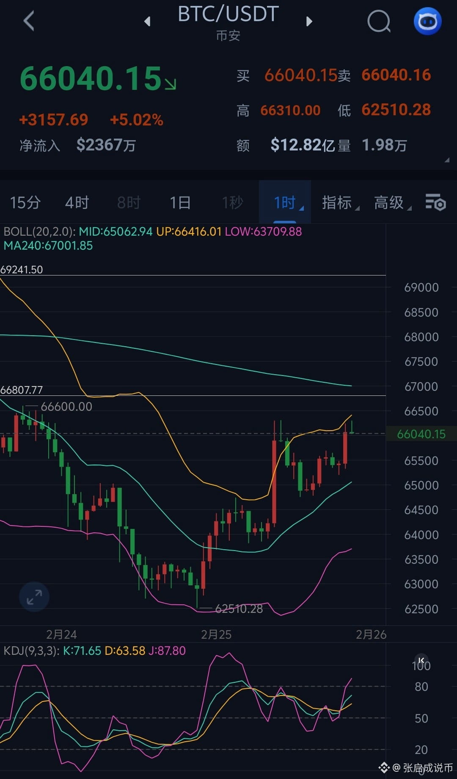Open the 1时 timeframe dropdown
Image resolution: width=457 pixels, height=779 pixels.
click(x=285, y=202)
